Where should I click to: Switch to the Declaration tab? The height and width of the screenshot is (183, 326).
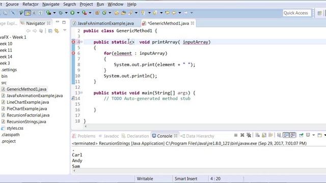pos(135,136)
